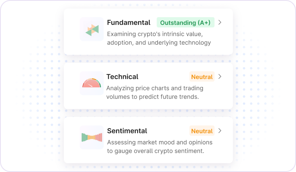
Task: Expand Fundamental section using its chevron
Action: (220, 22)
